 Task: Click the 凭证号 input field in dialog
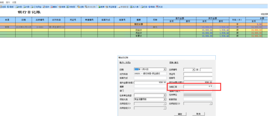pos(198,74)
